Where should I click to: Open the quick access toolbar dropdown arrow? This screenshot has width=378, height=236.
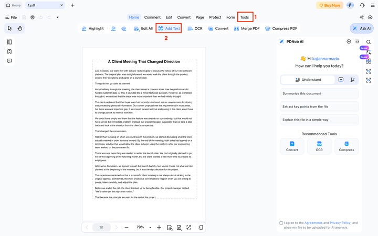click(58, 17)
